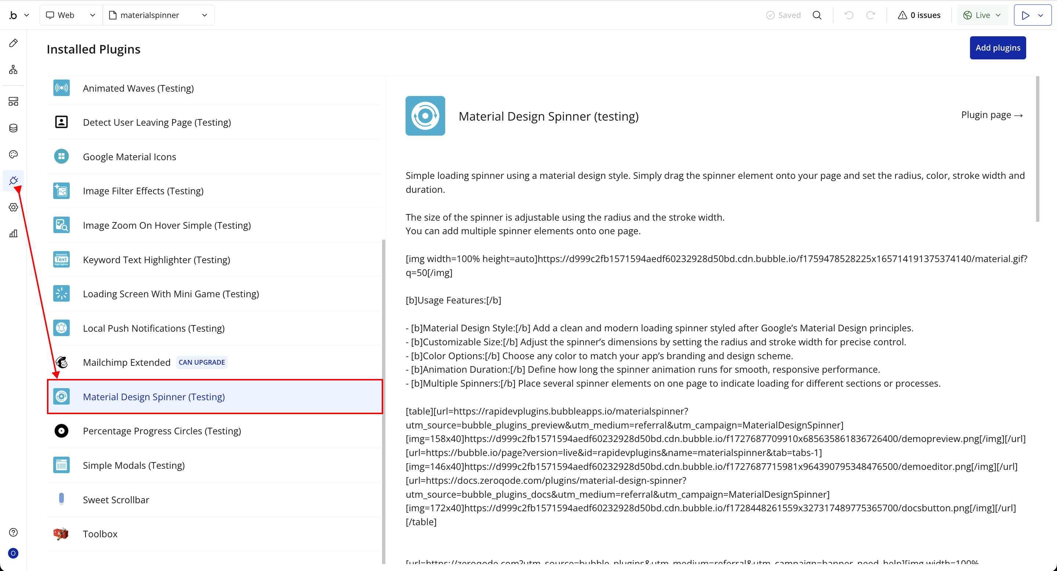
Task: Select Google Material Icons plugin
Action: coord(129,156)
